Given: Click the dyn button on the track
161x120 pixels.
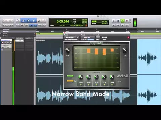Looking at the screenshot, I should [3, 47].
